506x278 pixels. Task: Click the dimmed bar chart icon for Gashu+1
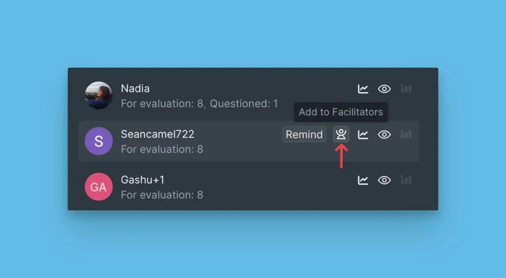[406, 180]
